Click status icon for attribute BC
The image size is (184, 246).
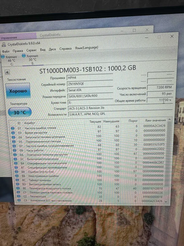[17, 180]
